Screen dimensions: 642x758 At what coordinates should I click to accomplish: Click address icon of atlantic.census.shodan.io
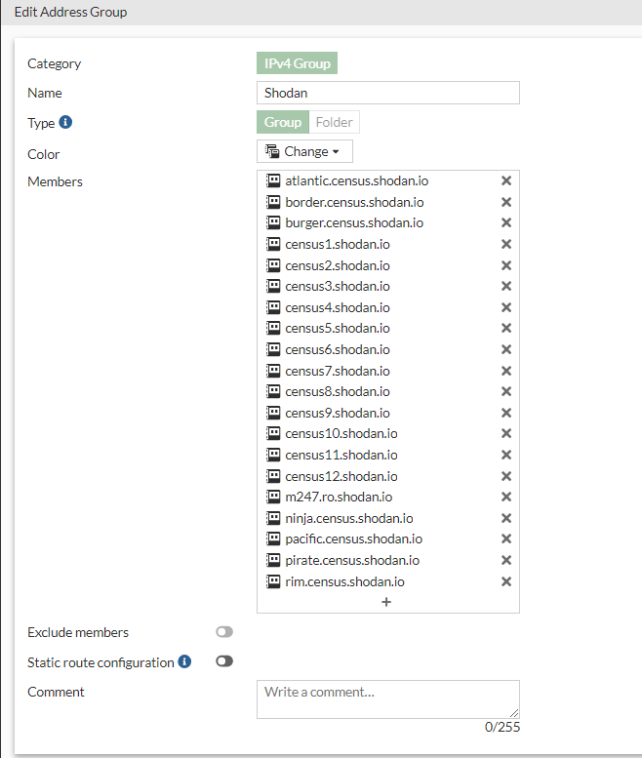pyautogui.click(x=273, y=180)
